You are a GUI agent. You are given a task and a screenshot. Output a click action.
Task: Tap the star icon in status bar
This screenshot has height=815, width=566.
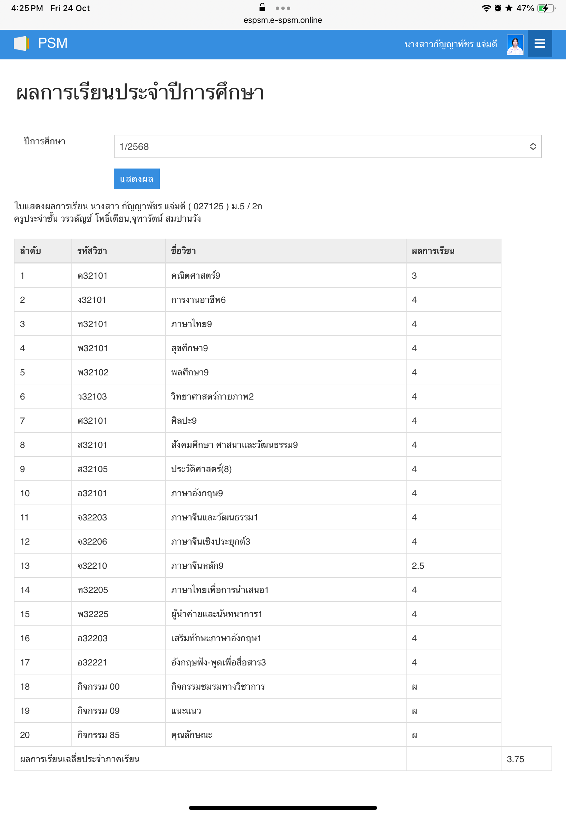[x=509, y=8]
